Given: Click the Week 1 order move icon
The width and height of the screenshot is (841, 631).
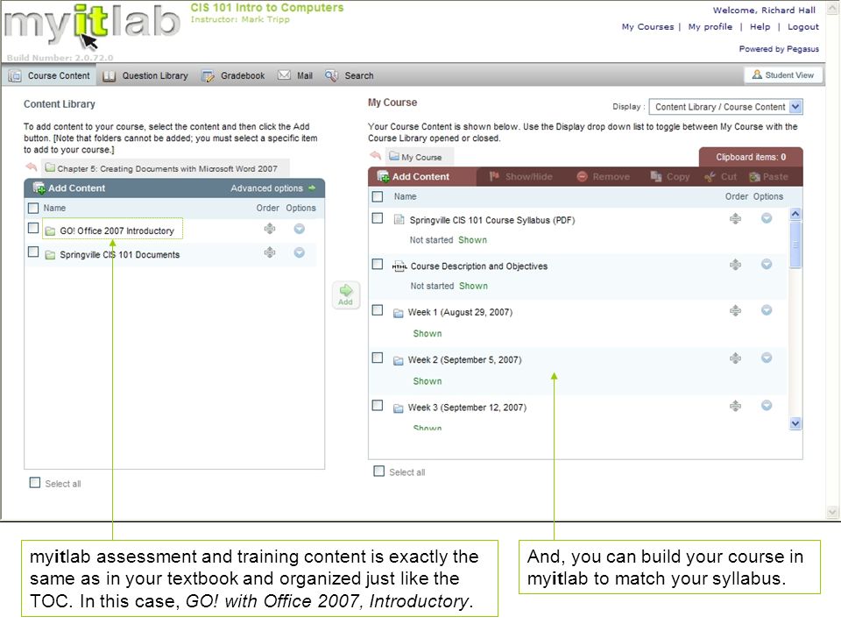Looking at the screenshot, I should click(735, 310).
